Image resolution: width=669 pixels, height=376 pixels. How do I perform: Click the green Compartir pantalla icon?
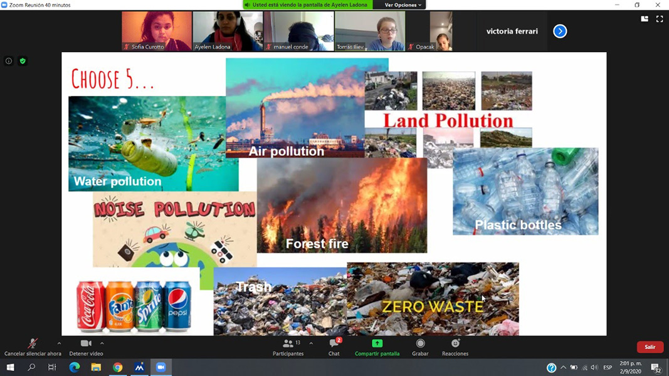377,343
